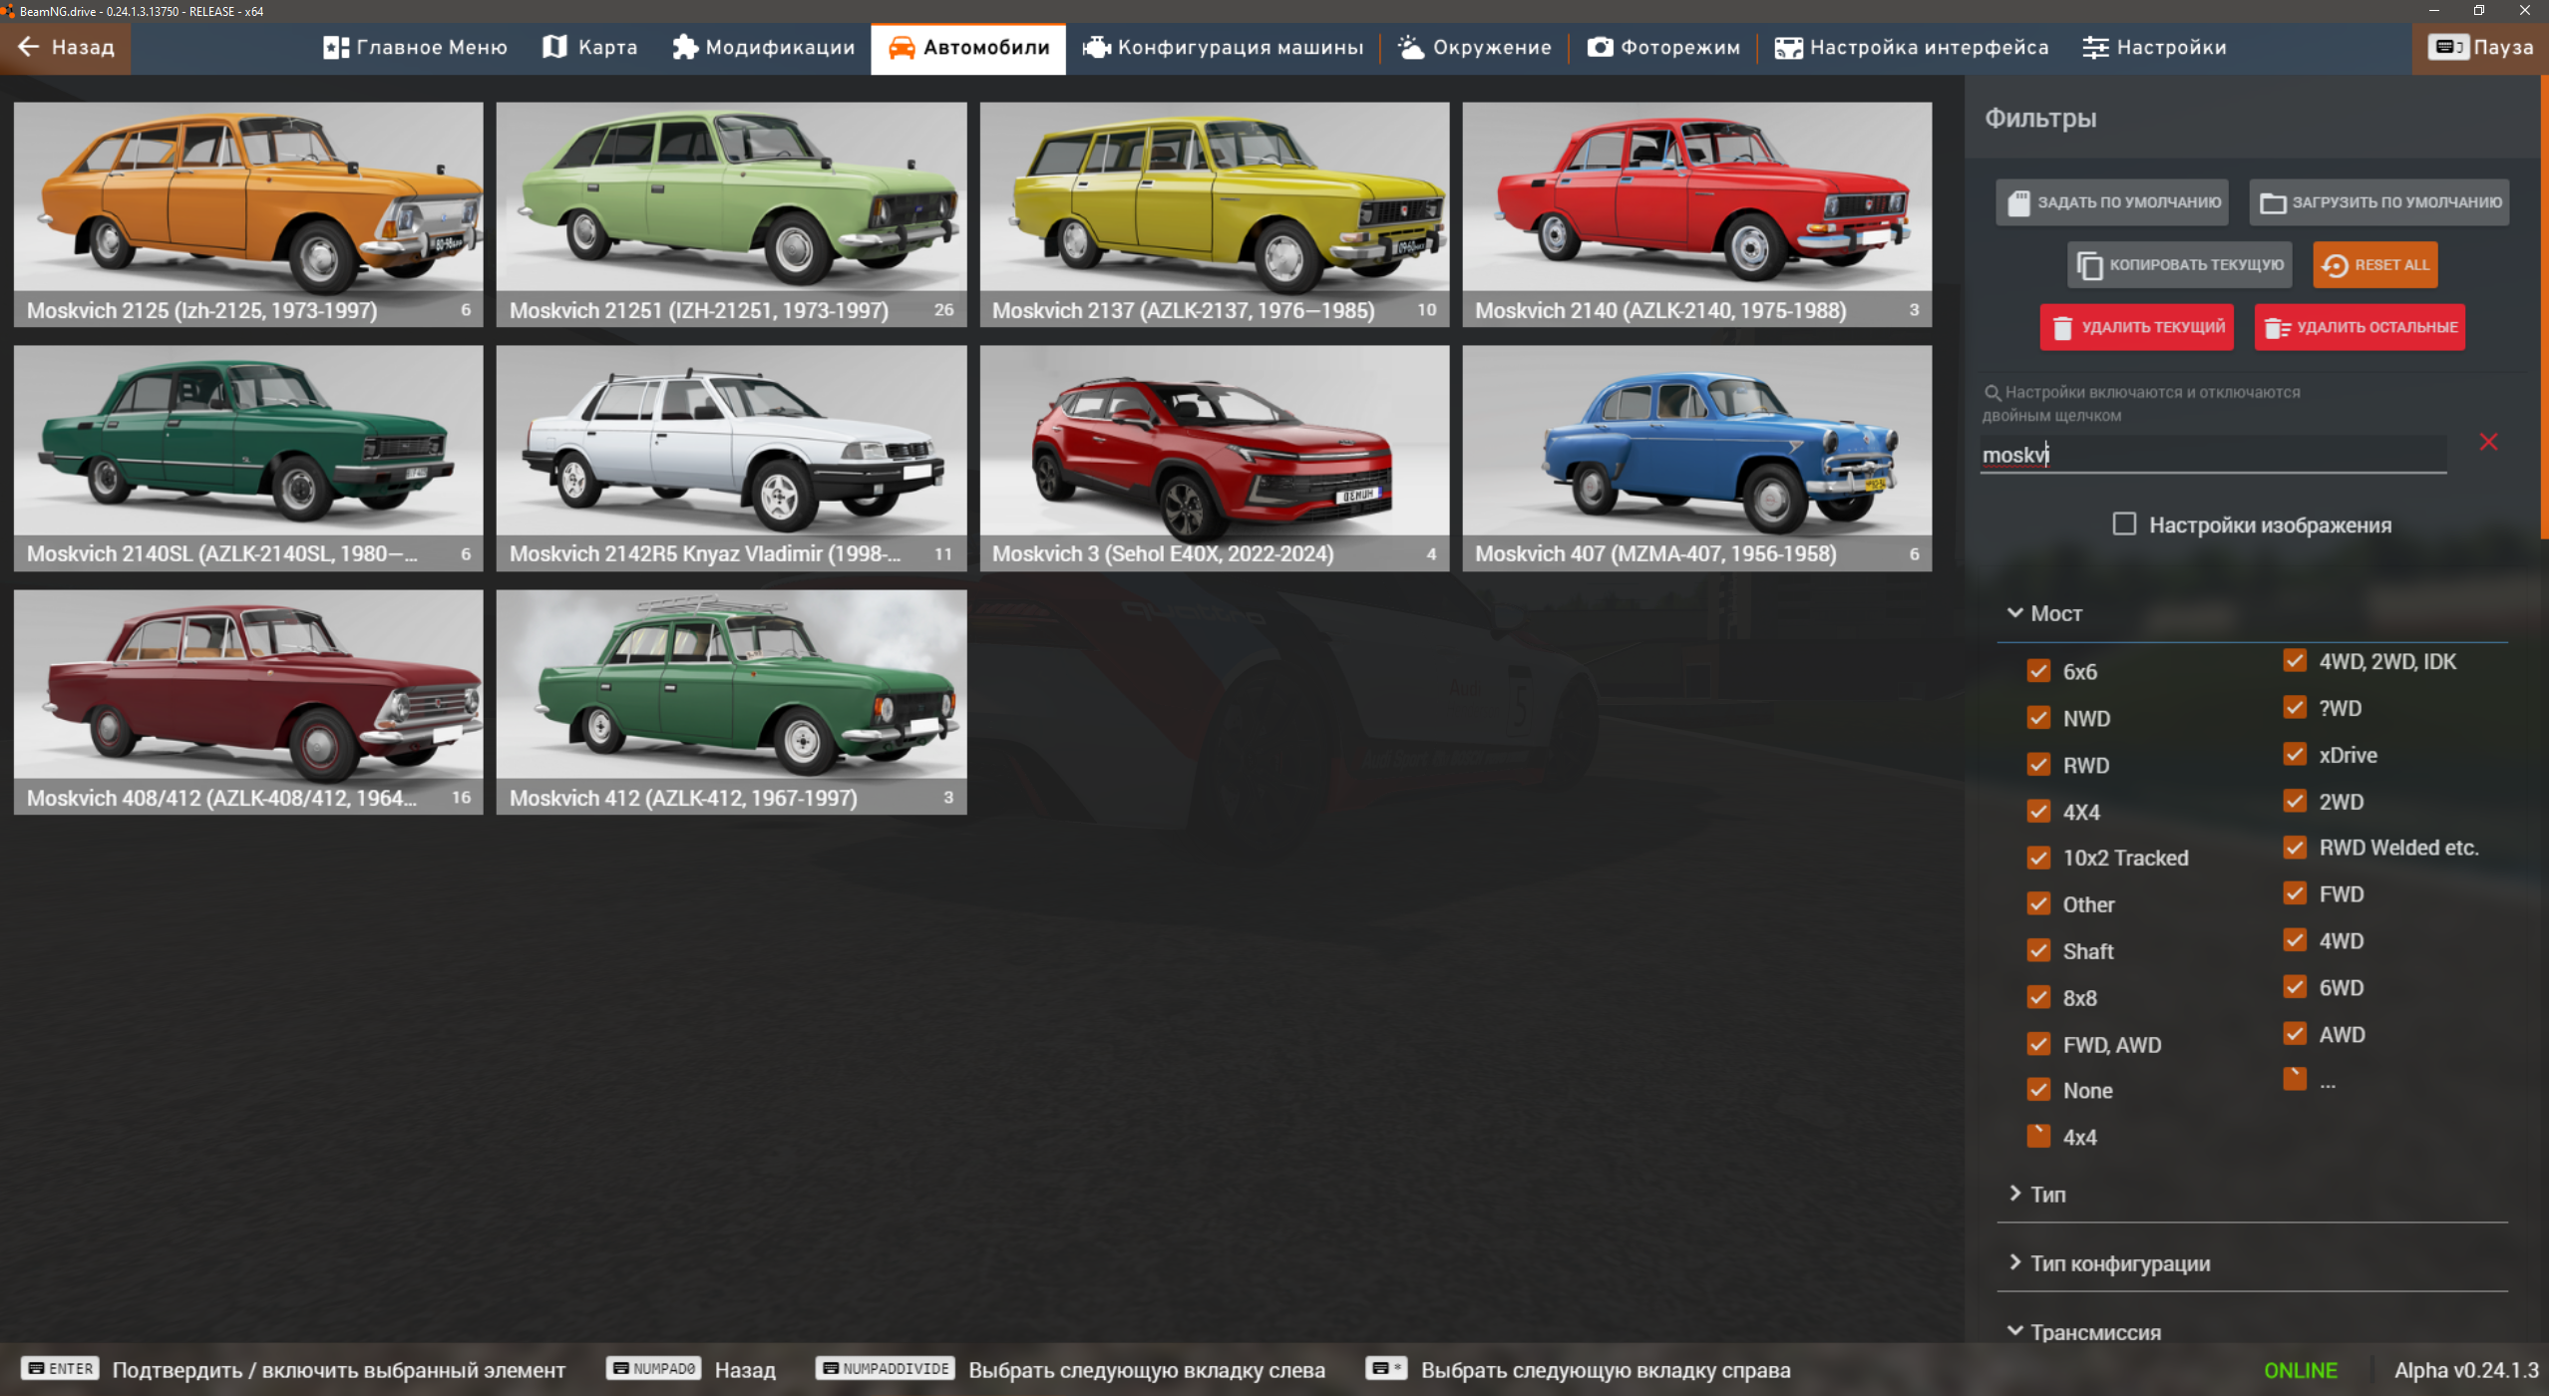Click the back arrow icon next to Назад

(x=28, y=47)
